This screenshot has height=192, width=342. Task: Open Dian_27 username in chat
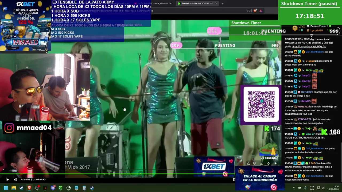310,134
